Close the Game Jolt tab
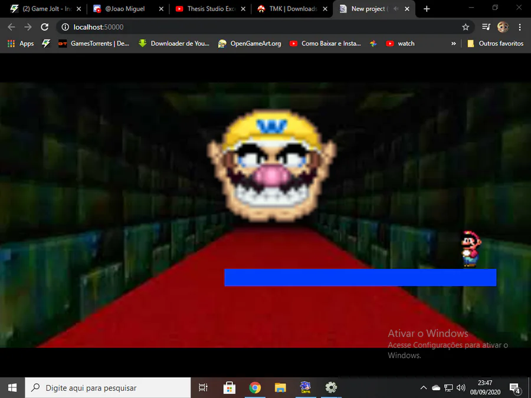The height and width of the screenshot is (398, 531). tap(78, 9)
